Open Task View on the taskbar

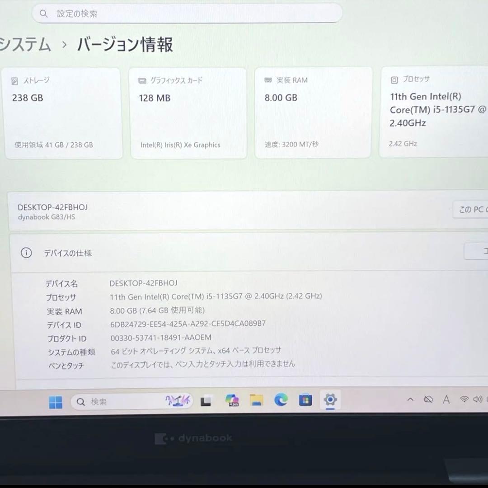206,400
